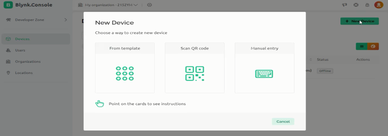Image resolution: width=388 pixels, height=136 pixels.
Task: Click the Actions column header
Action: coord(363,60)
